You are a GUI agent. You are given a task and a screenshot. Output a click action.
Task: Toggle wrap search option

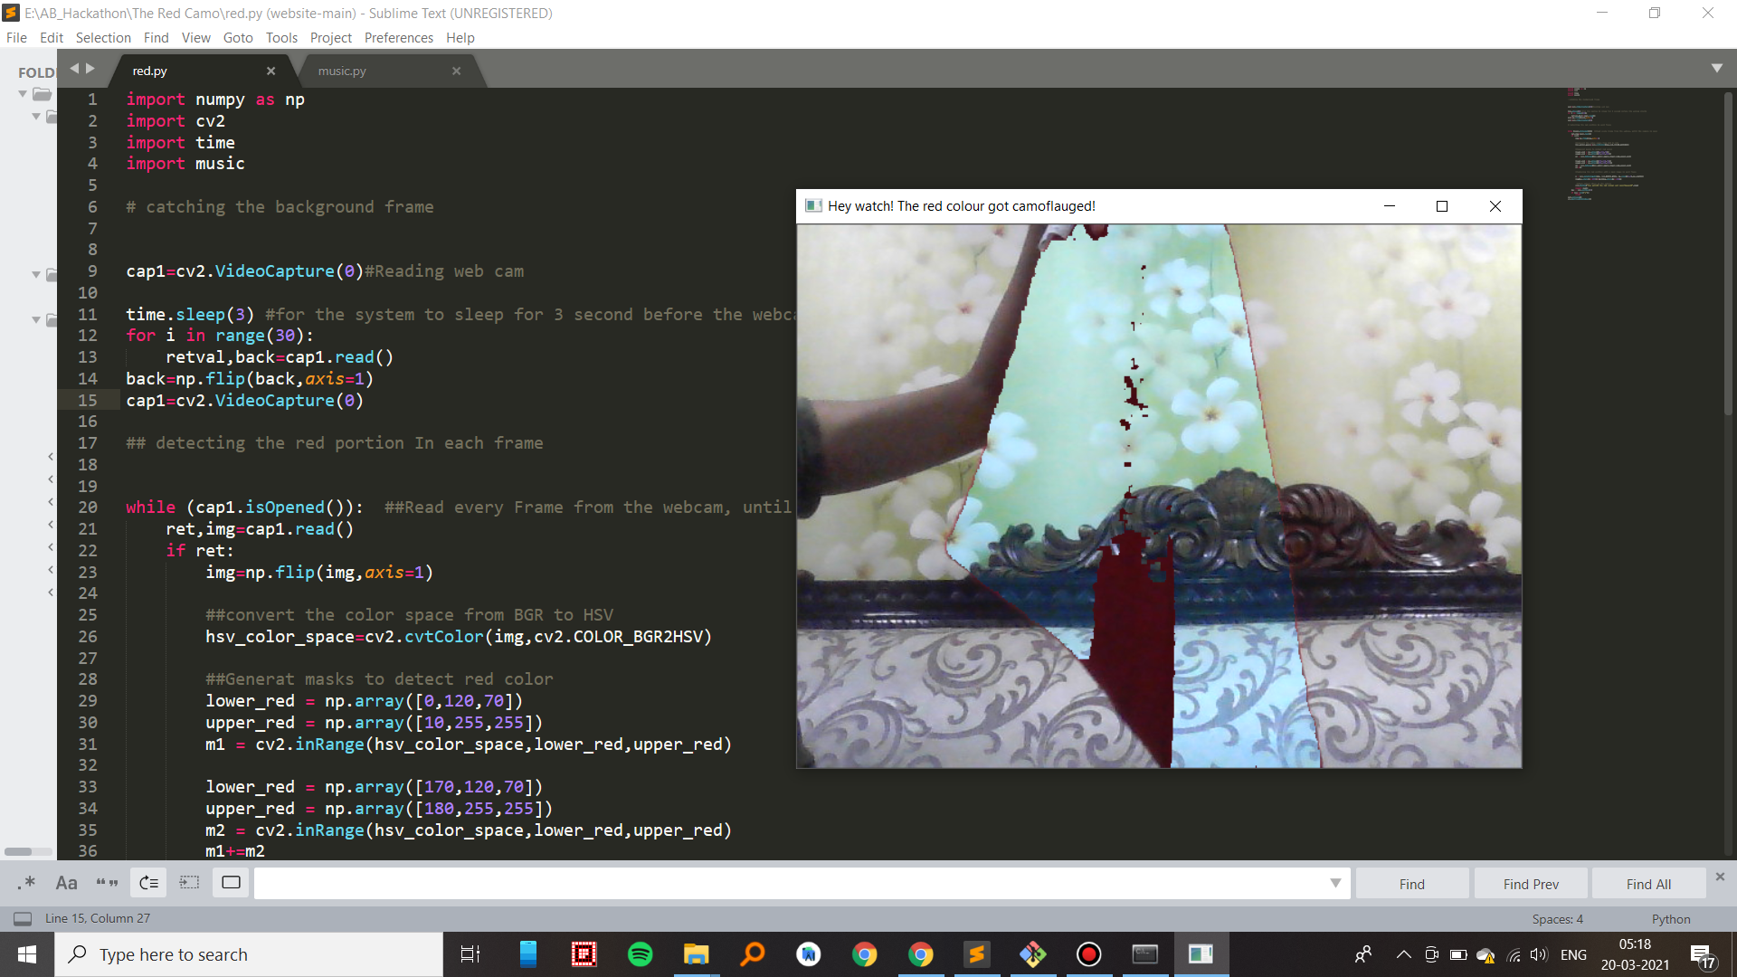[148, 883]
